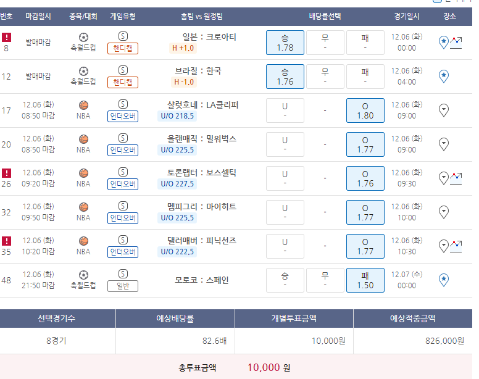Open venue star pin for 브라질 vs 한국
This screenshot has width=479, height=379.
(444, 77)
